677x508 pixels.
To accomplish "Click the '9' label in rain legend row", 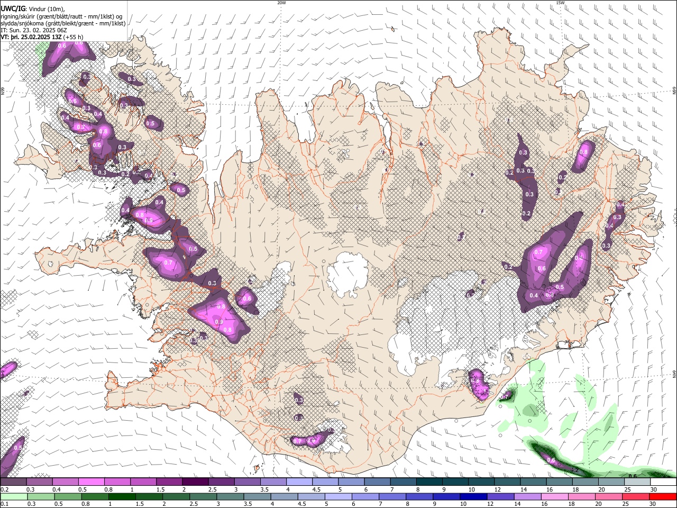I will [x=435, y=504].
